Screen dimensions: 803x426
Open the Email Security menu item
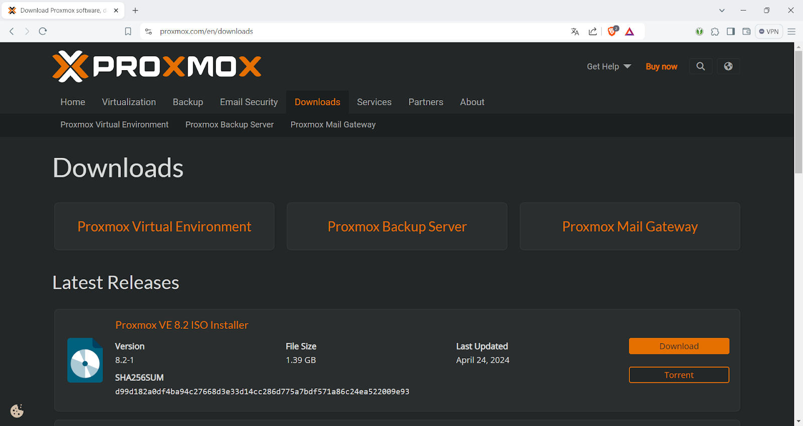[249, 102]
